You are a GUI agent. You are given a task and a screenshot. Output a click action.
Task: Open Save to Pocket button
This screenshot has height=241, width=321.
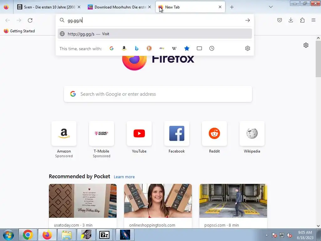point(280,20)
